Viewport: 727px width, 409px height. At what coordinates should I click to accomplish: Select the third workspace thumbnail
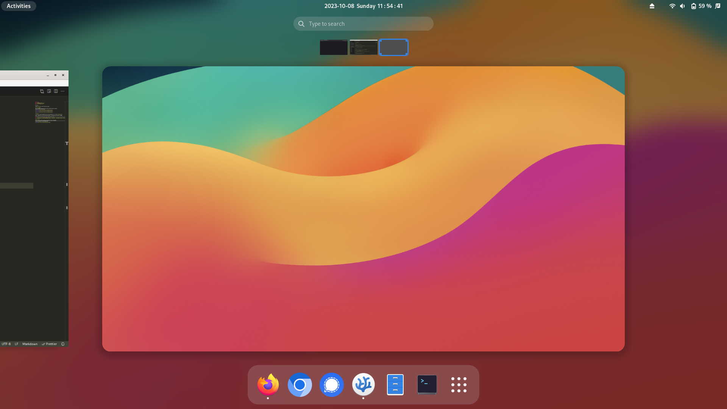tap(393, 47)
